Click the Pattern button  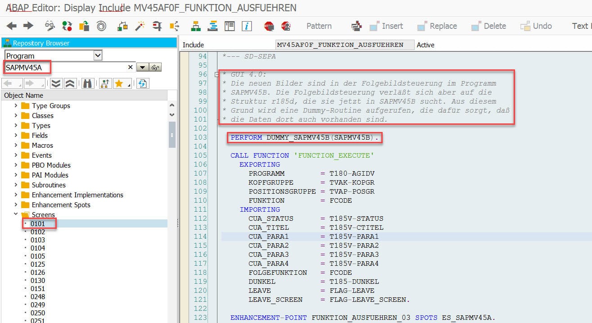pyautogui.click(x=319, y=26)
